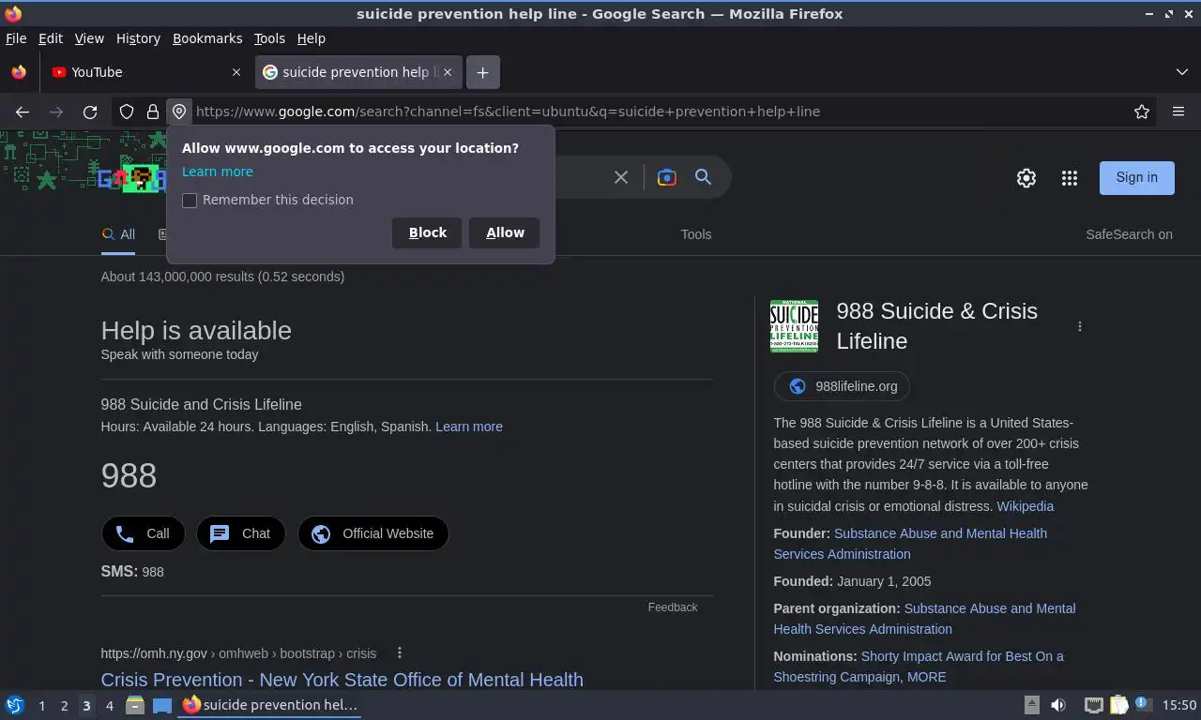Select Firefox window in taskbar
Screen dimensions: 1201x720
[x=270, y=705]
